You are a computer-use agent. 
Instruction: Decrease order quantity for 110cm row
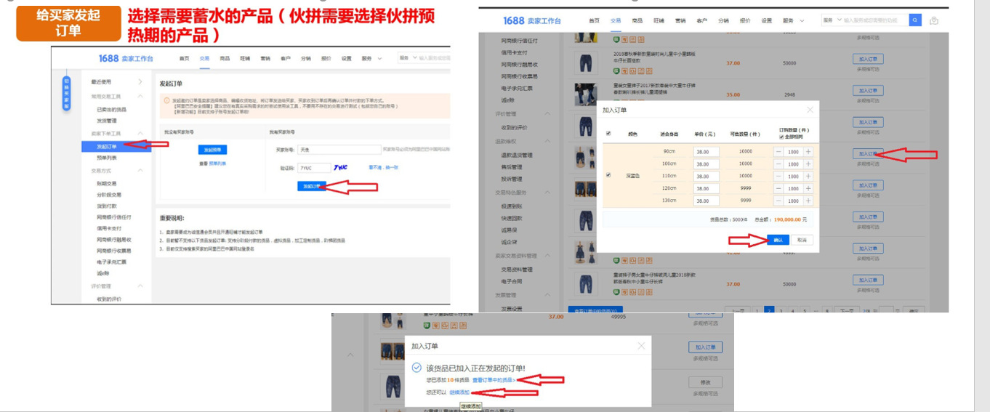[x=778, y=176]
